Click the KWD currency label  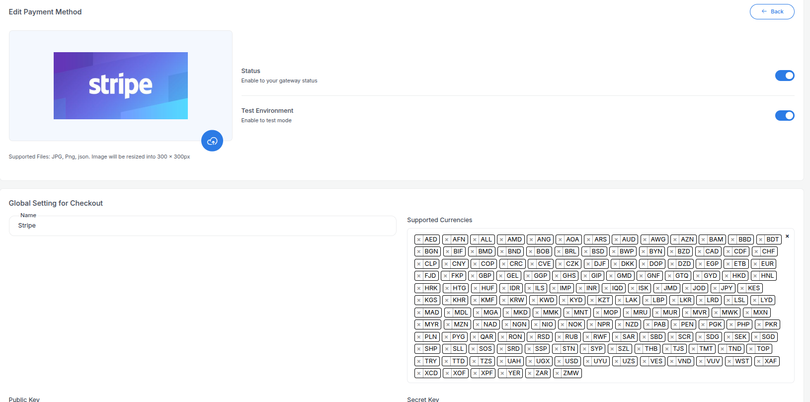pyautogui.click(x=547, y=300)
